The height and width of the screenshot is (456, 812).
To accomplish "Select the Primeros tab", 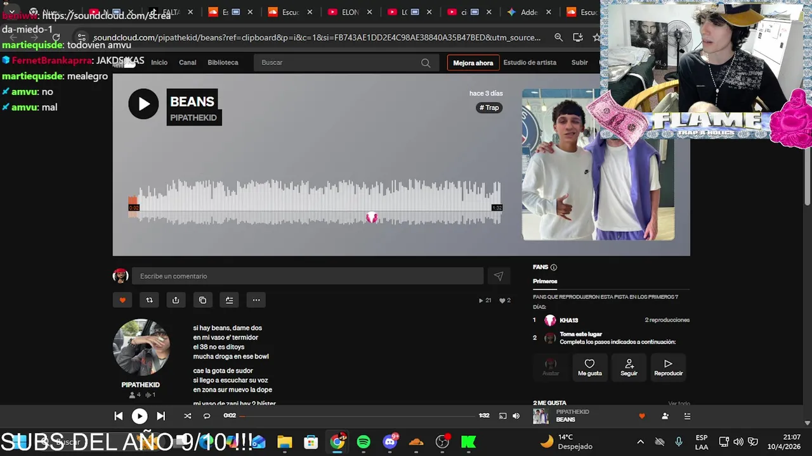I will 545,281.
